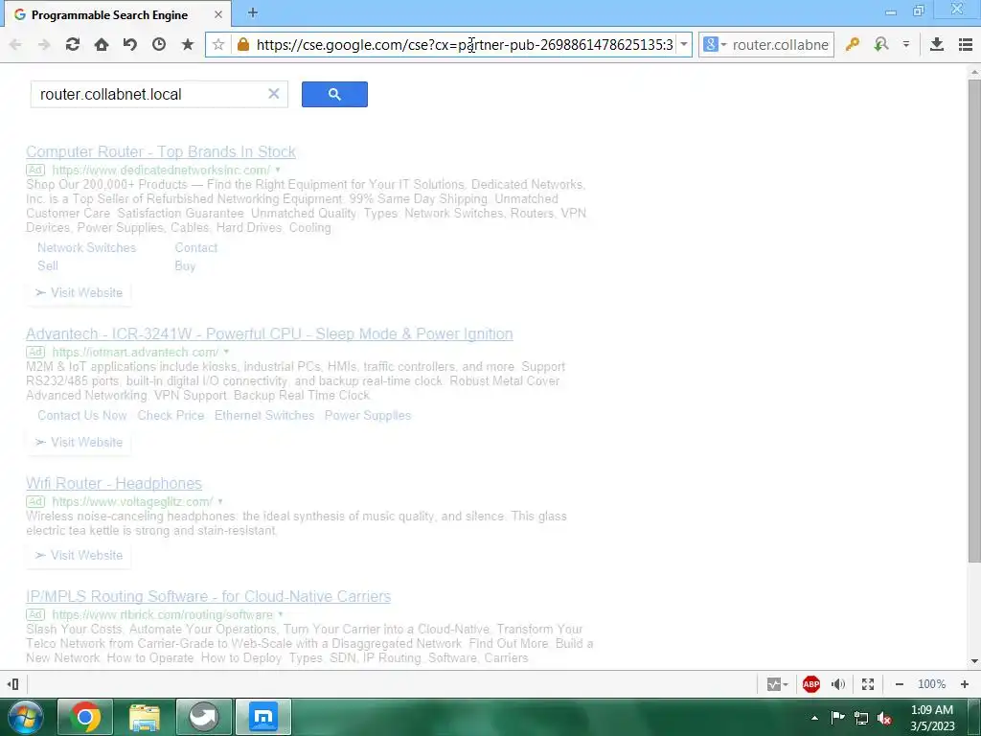The height and width of the screenshot is (736, 981).
Task: Click the green arrow toolbar icon
Action: [881, 44]
